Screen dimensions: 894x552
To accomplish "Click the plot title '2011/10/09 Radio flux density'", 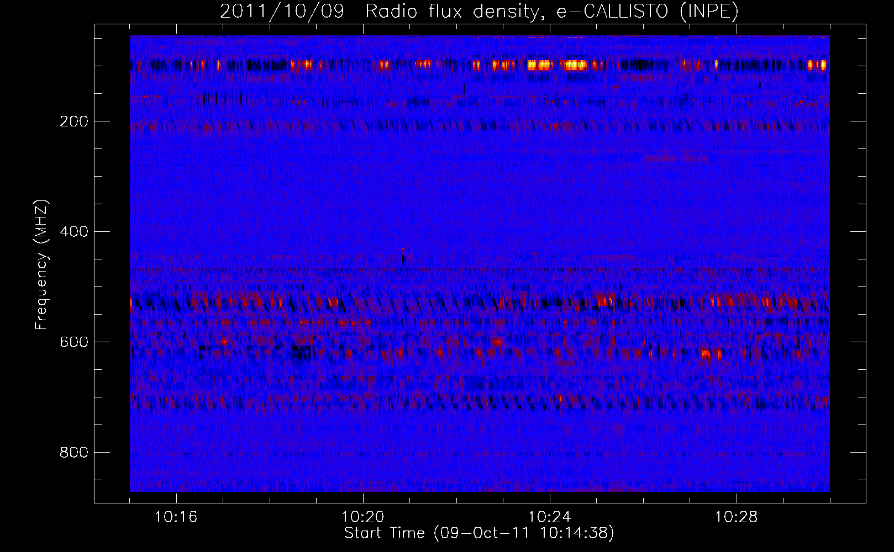I will (479, 12).
